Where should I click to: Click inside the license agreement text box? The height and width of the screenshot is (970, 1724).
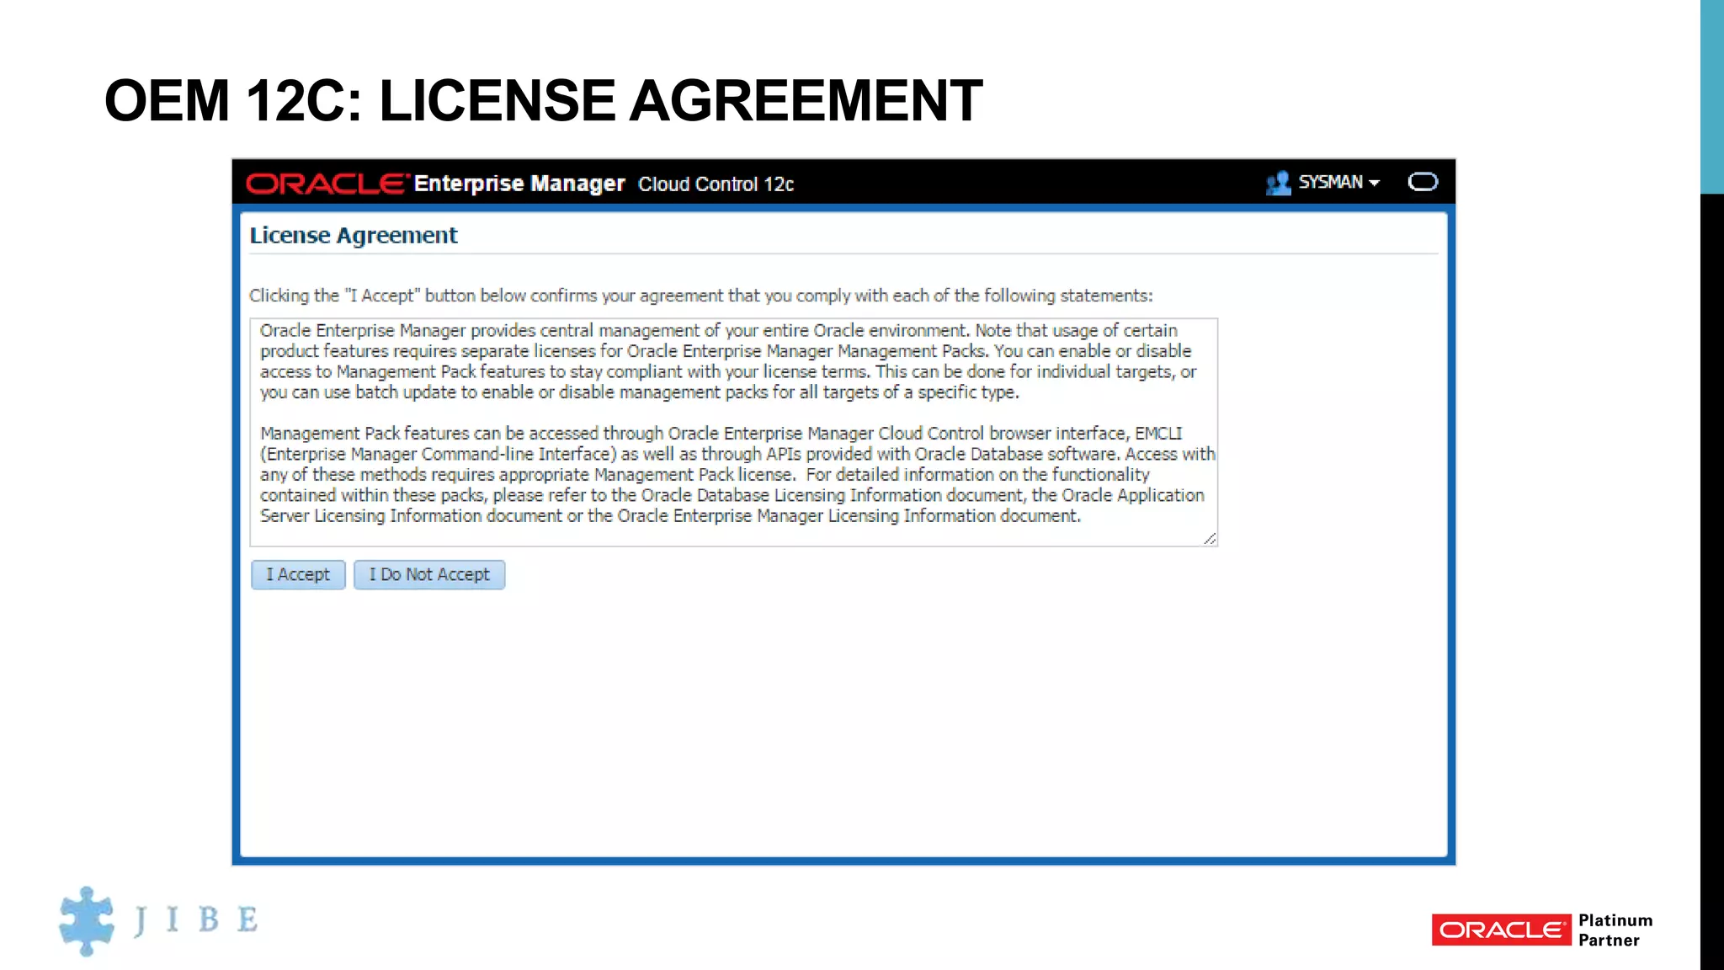coord(733,432)
